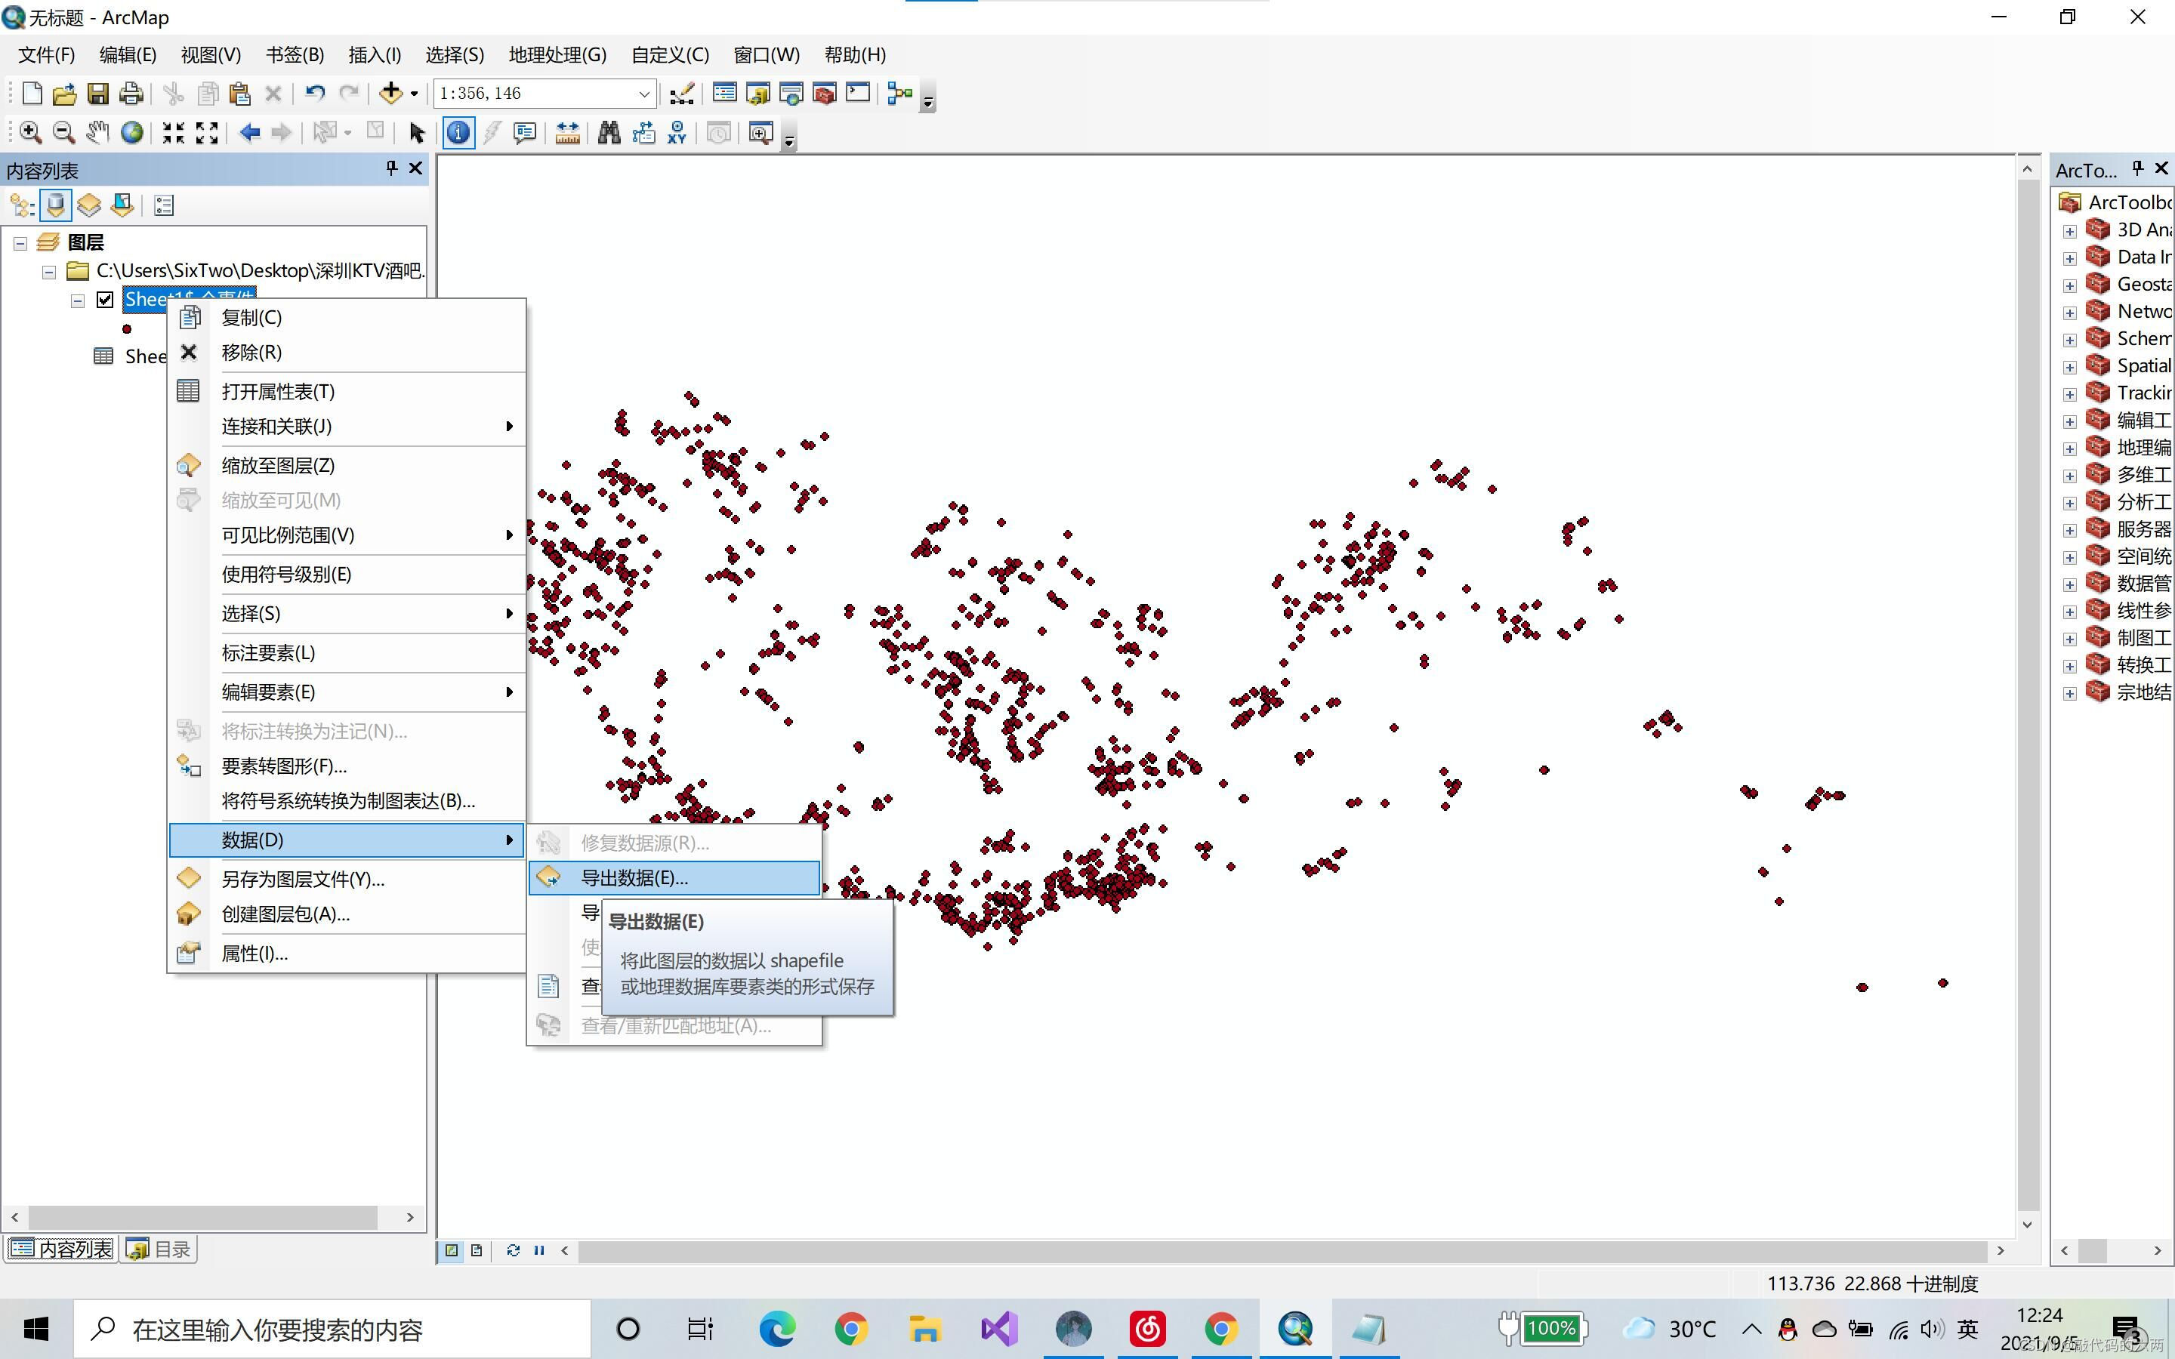Open the 地理处理(G) menu
Screen dimensions: 2175x1359
point(557,55)
